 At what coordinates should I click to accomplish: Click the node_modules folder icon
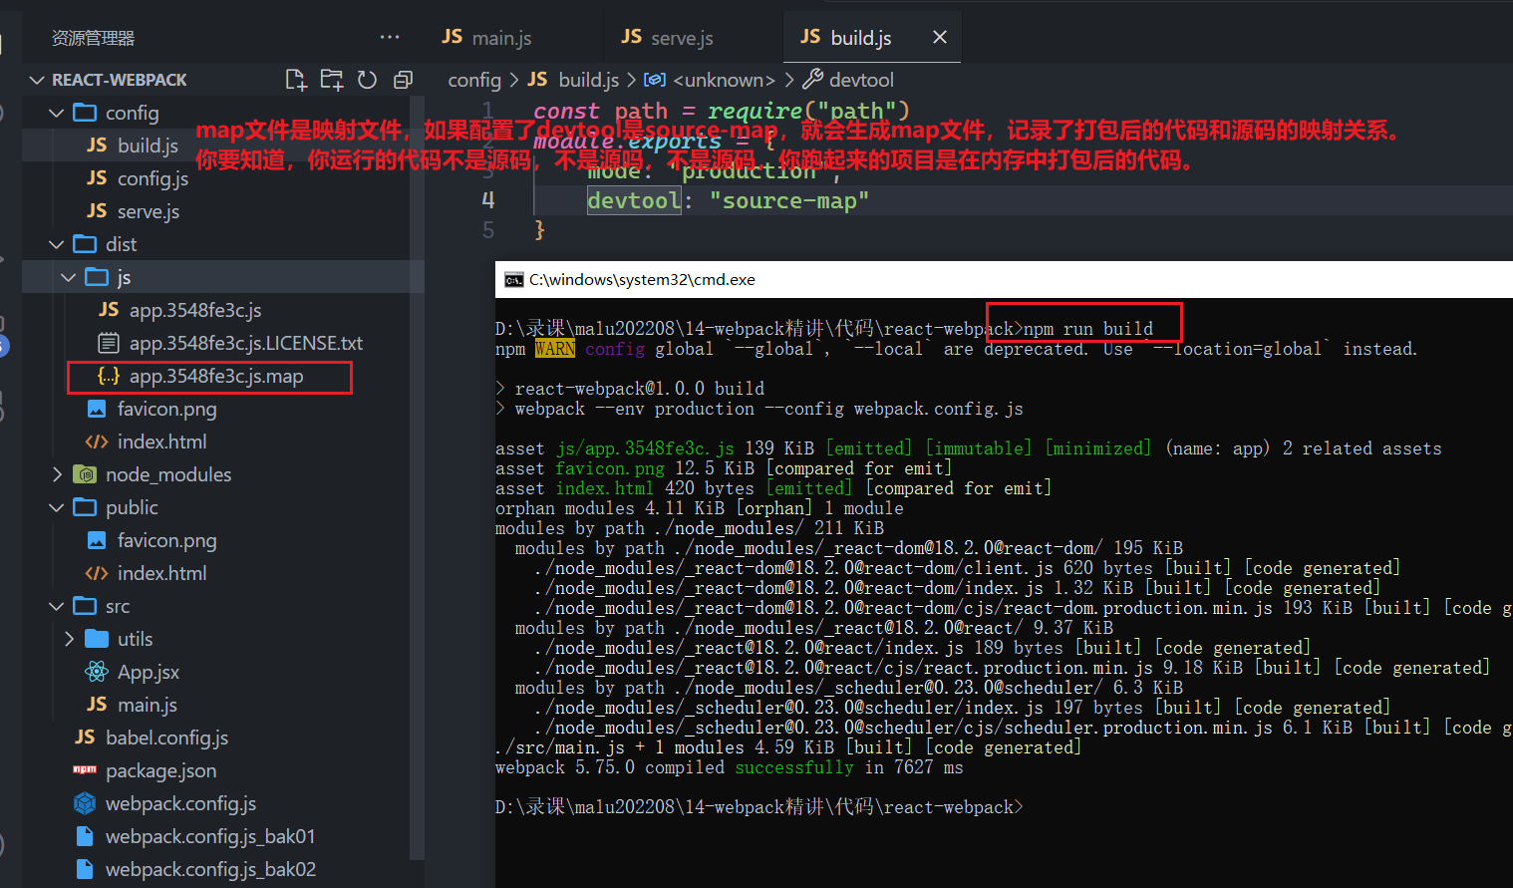(85, 474)
